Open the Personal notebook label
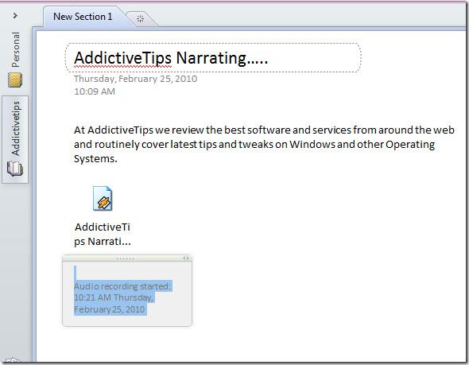The width and height of the screenshot is (469, 365). point(15,49)
